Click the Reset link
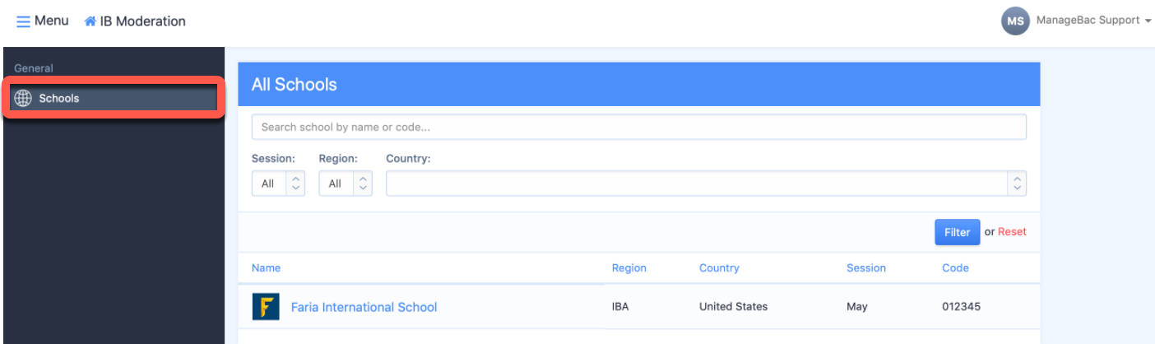 click(x=1012, y=232)
